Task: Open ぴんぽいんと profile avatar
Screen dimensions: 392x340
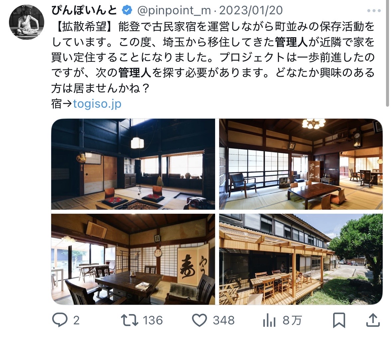Action: pos(27,22)
